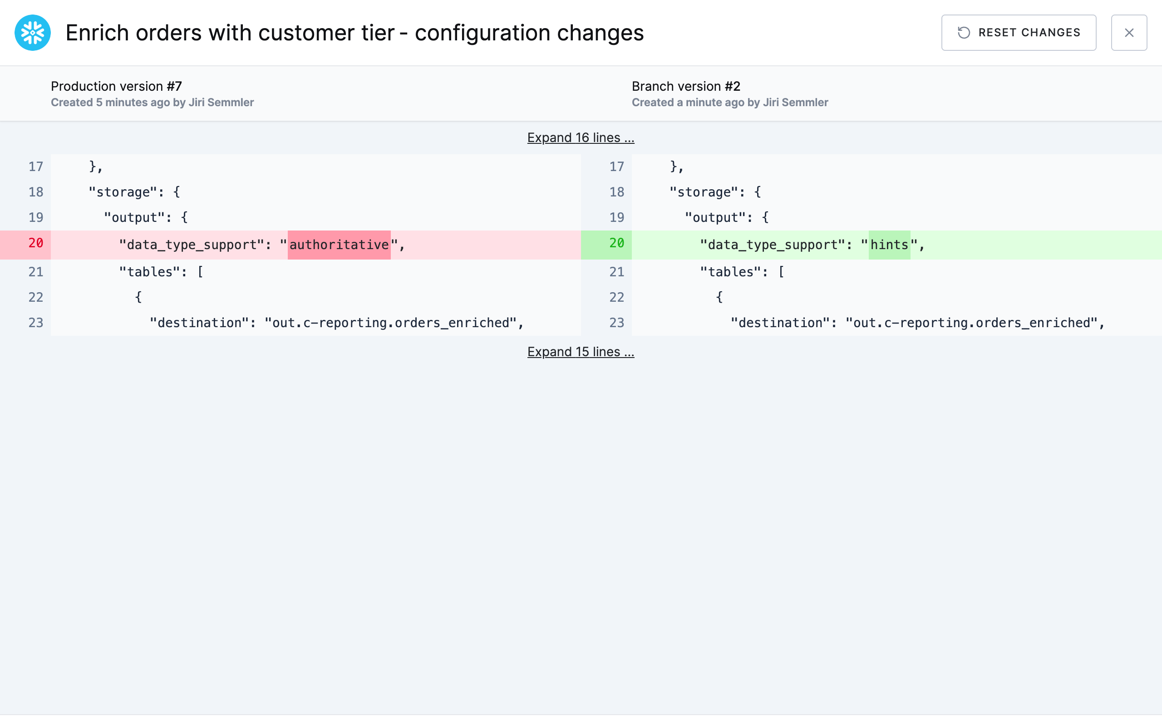
Task: Click the "output" line in branch pane
Action: (x=897, y=217)
